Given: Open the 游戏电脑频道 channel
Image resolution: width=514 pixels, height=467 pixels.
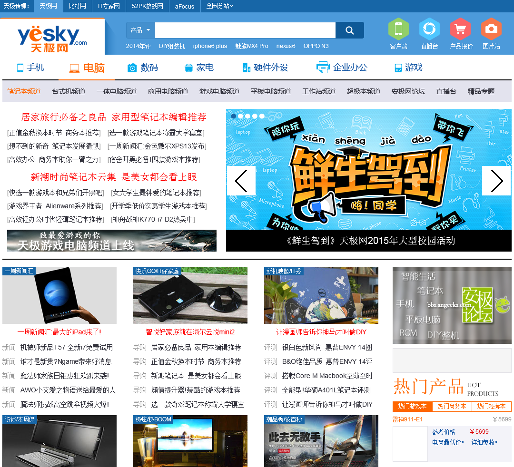Looking at the screenshot, I should click(219, 91).
